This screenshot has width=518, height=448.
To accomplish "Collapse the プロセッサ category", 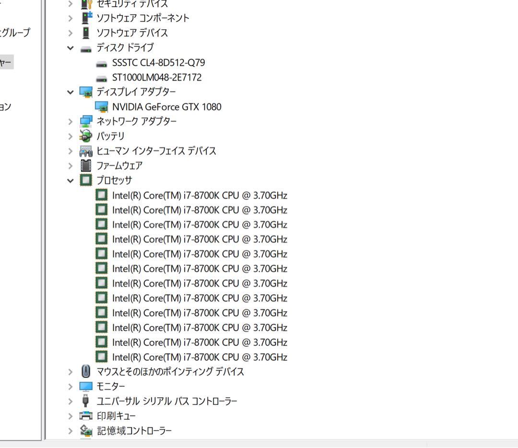I will click(x=71, y=180).
